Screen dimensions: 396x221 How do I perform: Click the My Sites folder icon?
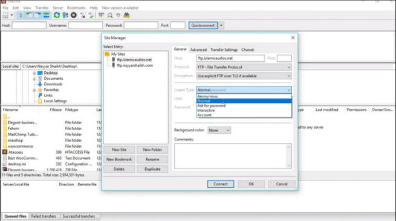[x=107, y=54]
